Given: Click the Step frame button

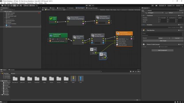Looking at the screenshot, I should click(x=93, y=6).
